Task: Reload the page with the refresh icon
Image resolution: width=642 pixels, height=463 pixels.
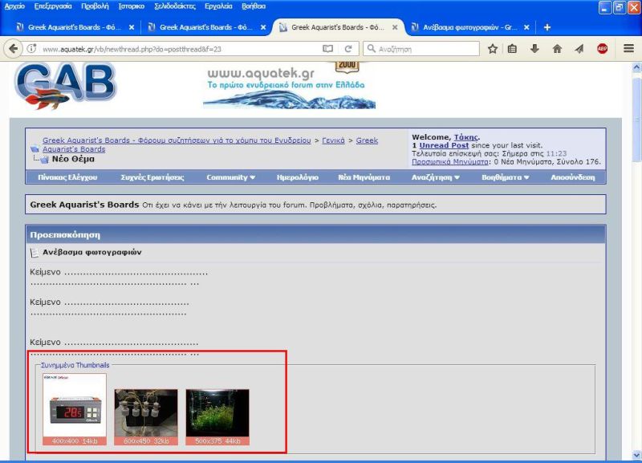Action: pyautogui.click(x=348, y=48)
